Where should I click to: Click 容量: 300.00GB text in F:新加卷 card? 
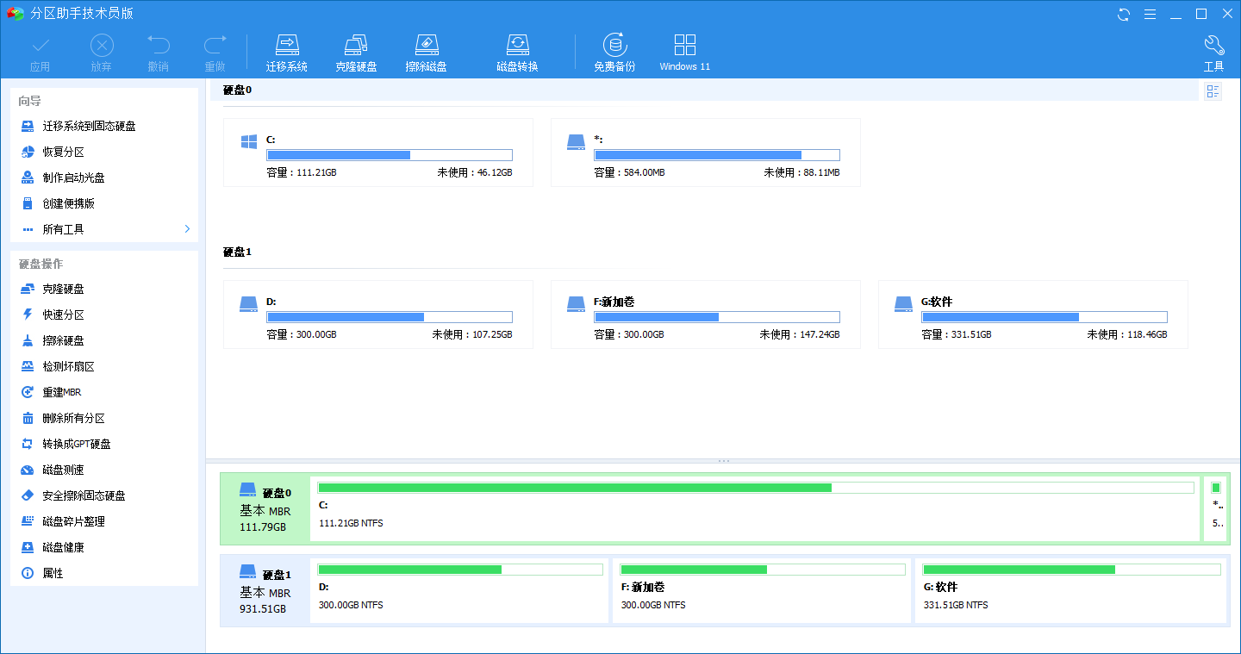(x=629, y=334)
